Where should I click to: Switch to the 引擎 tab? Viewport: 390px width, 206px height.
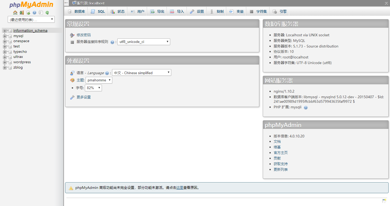pyautogui.click(x=280, y=11)
